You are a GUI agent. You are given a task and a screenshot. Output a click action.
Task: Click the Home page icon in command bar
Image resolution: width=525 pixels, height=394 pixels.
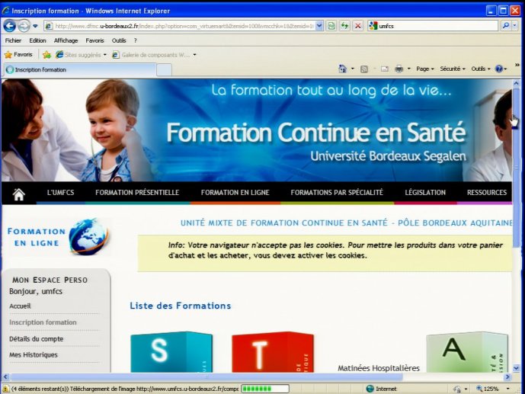(x=343, y=69)
